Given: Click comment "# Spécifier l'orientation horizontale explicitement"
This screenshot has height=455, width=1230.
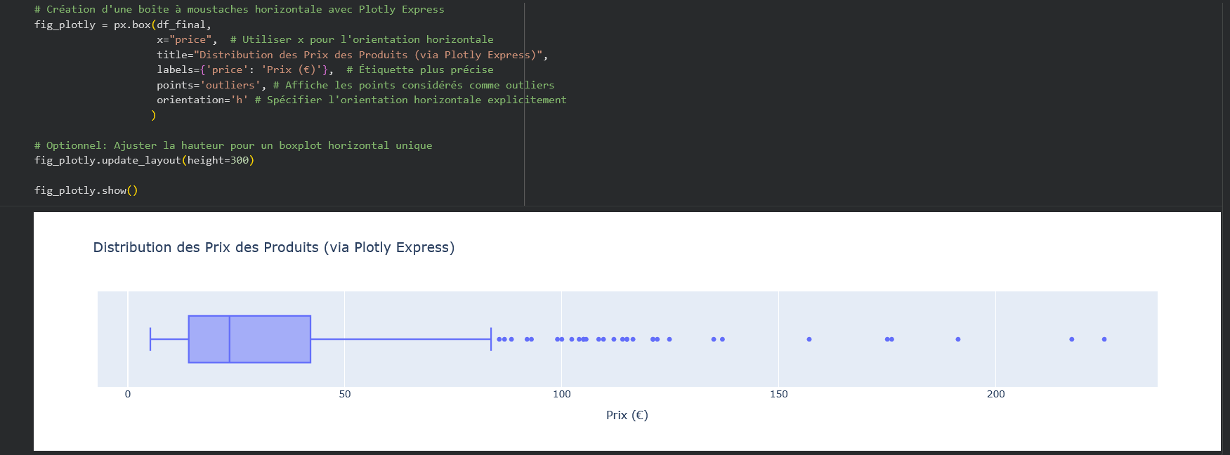Looking at the screenshot, I should click(x=411, y=100).
